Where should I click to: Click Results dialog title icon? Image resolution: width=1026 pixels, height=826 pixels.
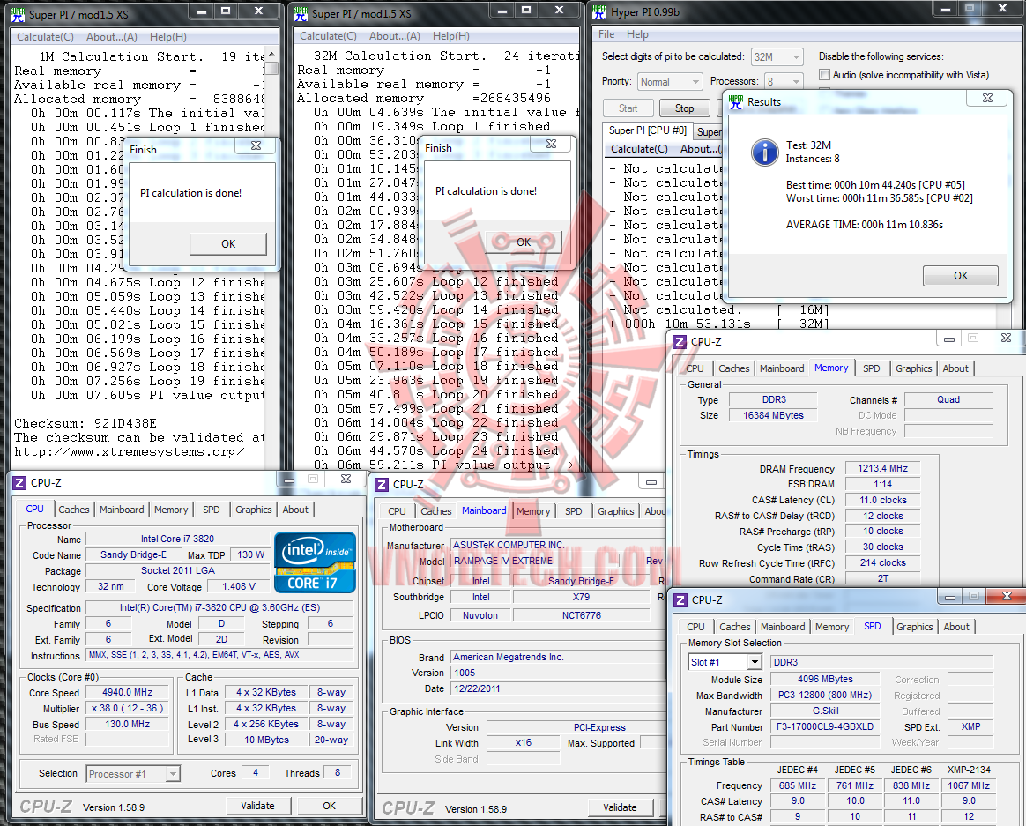click(x=736, y=101)
